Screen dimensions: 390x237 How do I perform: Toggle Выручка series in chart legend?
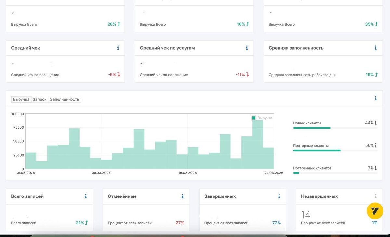(262, 118)
